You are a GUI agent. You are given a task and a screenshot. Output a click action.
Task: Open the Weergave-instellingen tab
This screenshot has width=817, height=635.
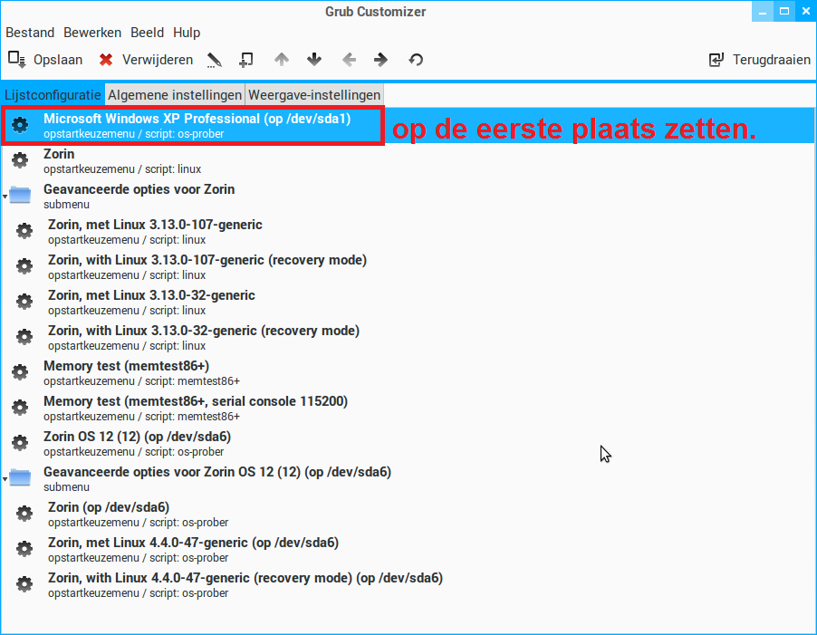pyautogui.click(x=314, y=95)
